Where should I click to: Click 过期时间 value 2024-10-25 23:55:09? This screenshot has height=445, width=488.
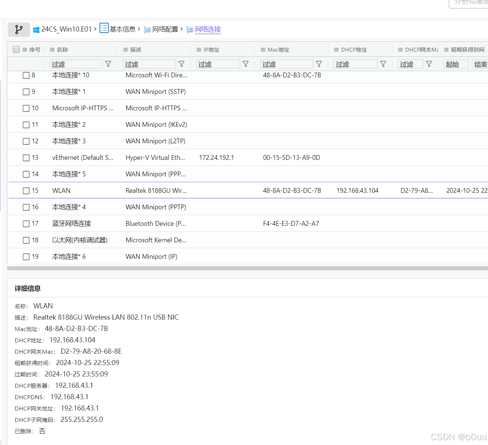pyautogui.click(x=76, y=374)
